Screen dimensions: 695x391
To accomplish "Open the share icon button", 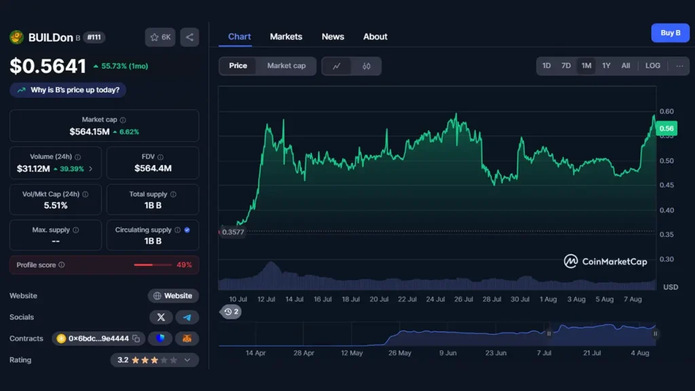I will 190,37.
